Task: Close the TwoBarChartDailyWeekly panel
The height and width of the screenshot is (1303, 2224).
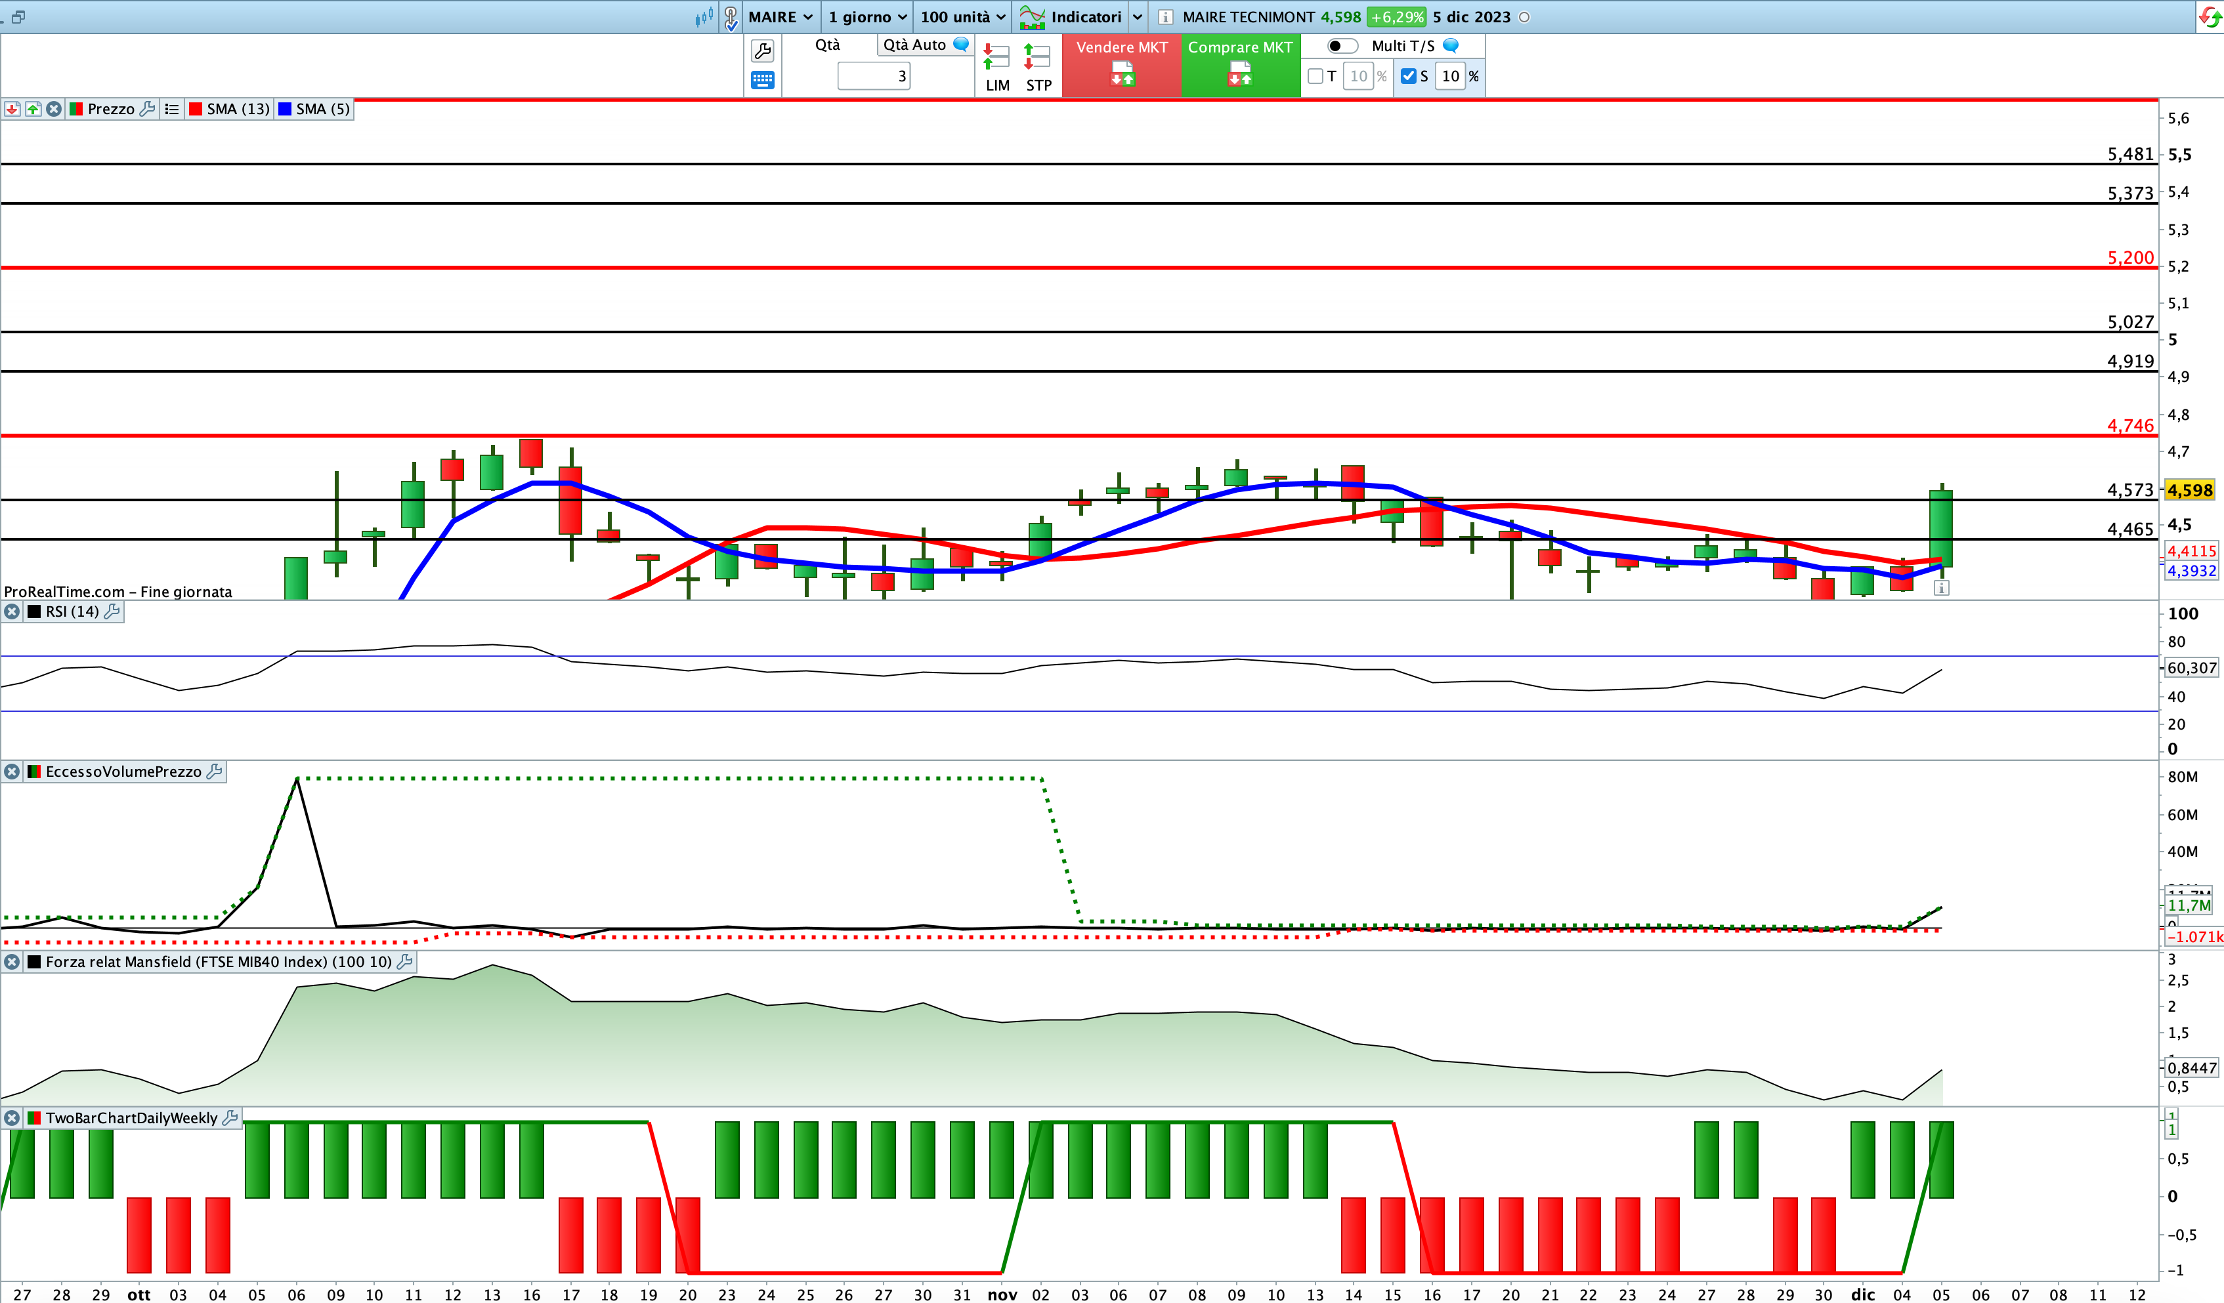Action: coord(11,1118)
